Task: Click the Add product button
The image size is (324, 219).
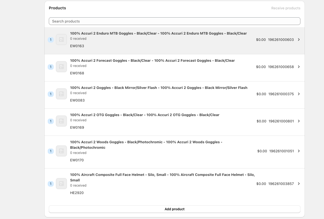Action: 174,209
